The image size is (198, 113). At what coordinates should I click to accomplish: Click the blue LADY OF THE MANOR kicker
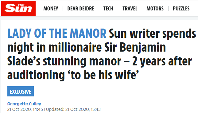click(57, 33)
